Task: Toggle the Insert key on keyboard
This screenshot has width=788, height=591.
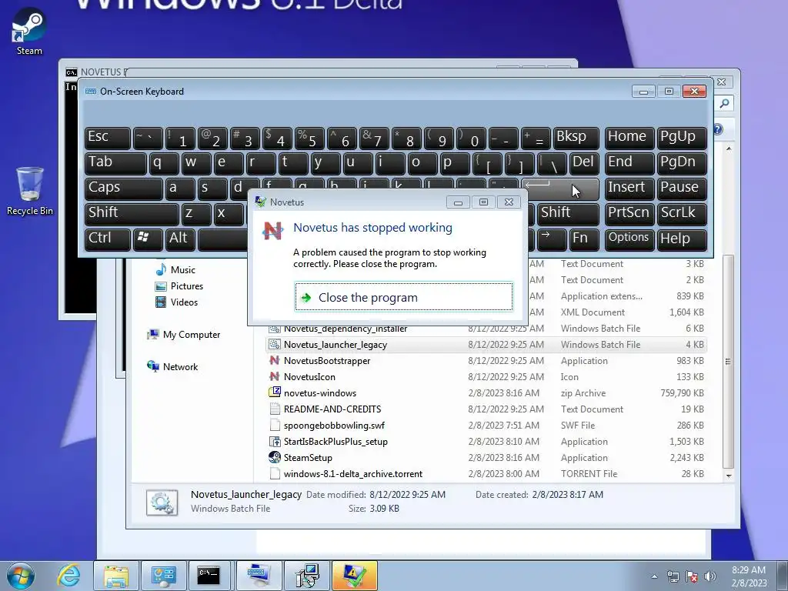Action: (x=629, y=188)
